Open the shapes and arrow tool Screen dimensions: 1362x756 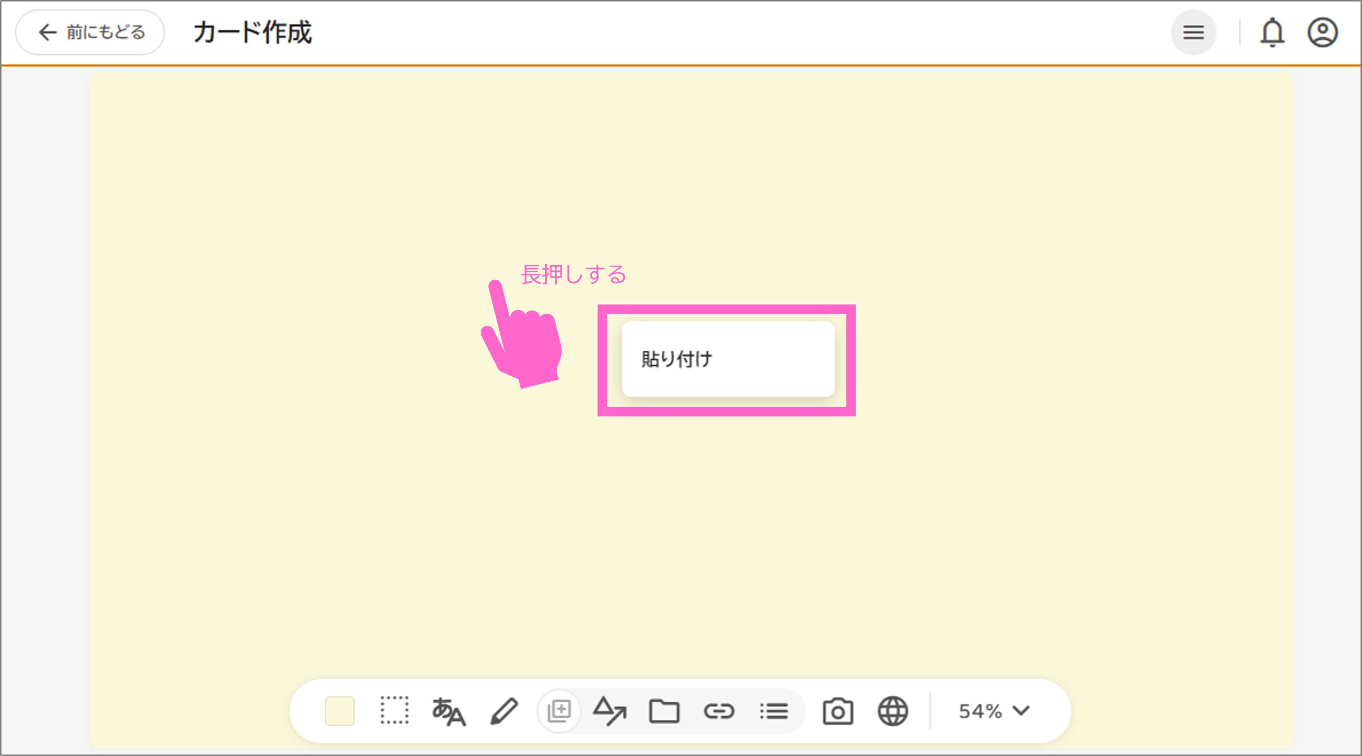[x=610, y=711]
